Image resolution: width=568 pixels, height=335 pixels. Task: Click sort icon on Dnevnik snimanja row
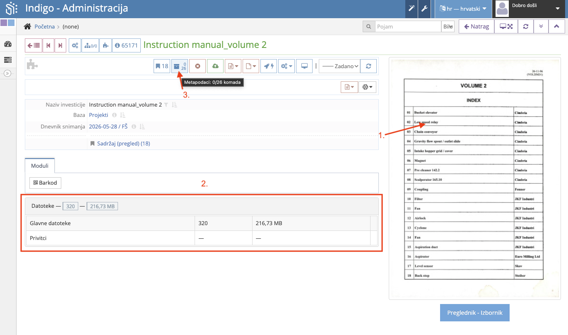(x=142, y=127)
